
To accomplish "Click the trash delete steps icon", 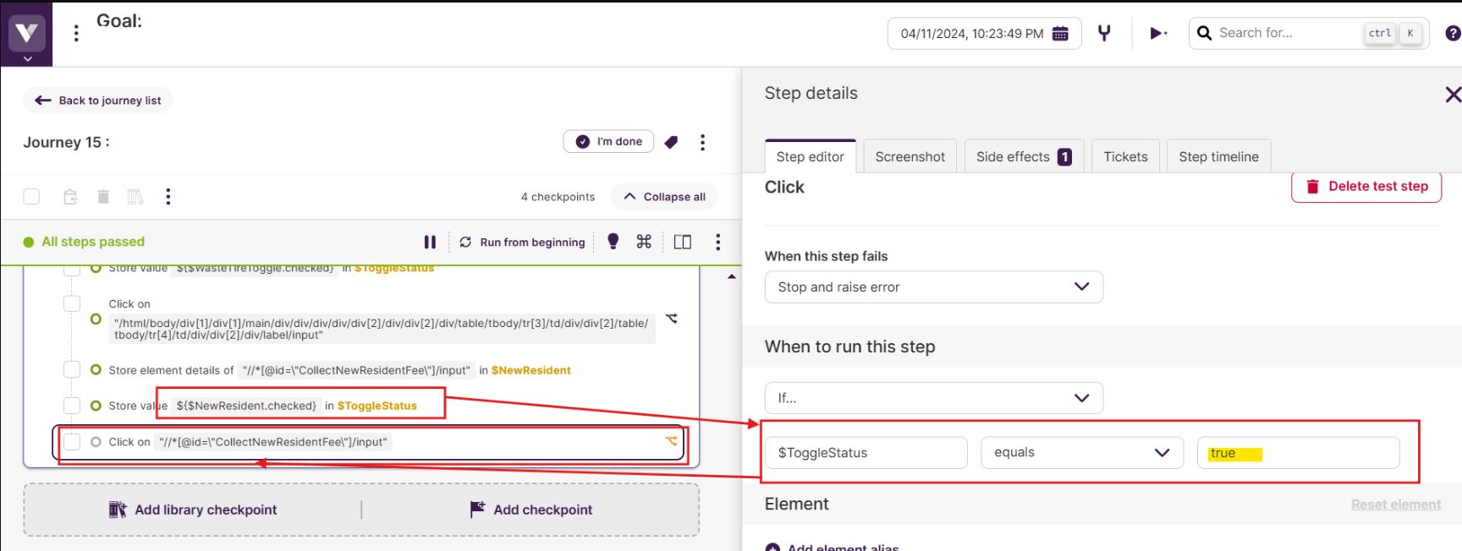I will tap(103, 197).
